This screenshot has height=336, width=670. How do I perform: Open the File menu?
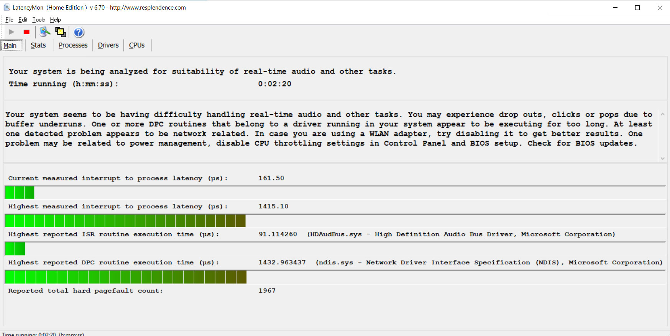[x=9, y=20]
